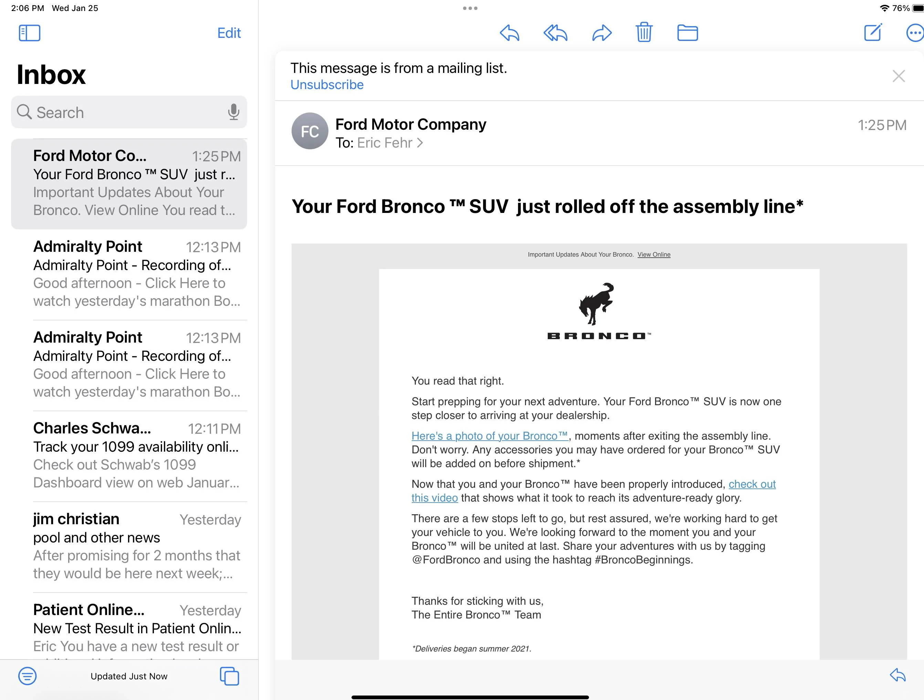Tap the microphone in the search field

pyautogui.click(x=233, y=112)
